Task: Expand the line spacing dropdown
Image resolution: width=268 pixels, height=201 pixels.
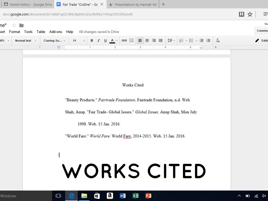Action: 171,41
